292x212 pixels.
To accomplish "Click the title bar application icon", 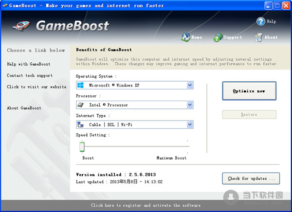I will tap(5, 5).
